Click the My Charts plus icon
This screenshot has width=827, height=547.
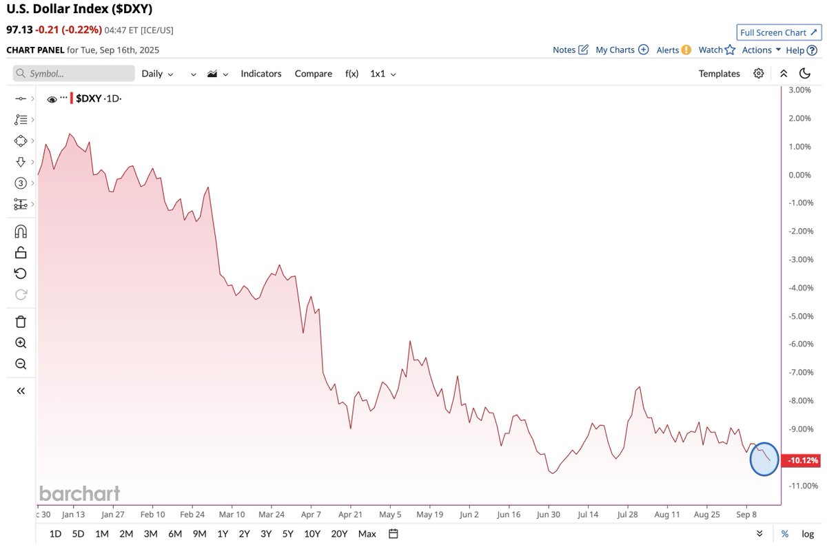coord(644,50)
